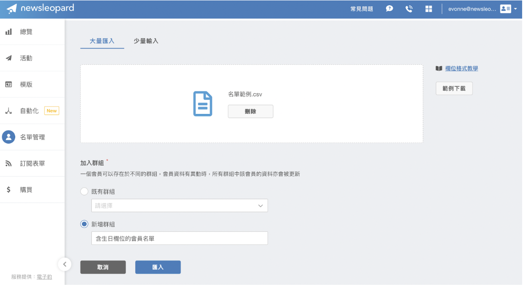Click the 匯入 button

tap(158, 267)
